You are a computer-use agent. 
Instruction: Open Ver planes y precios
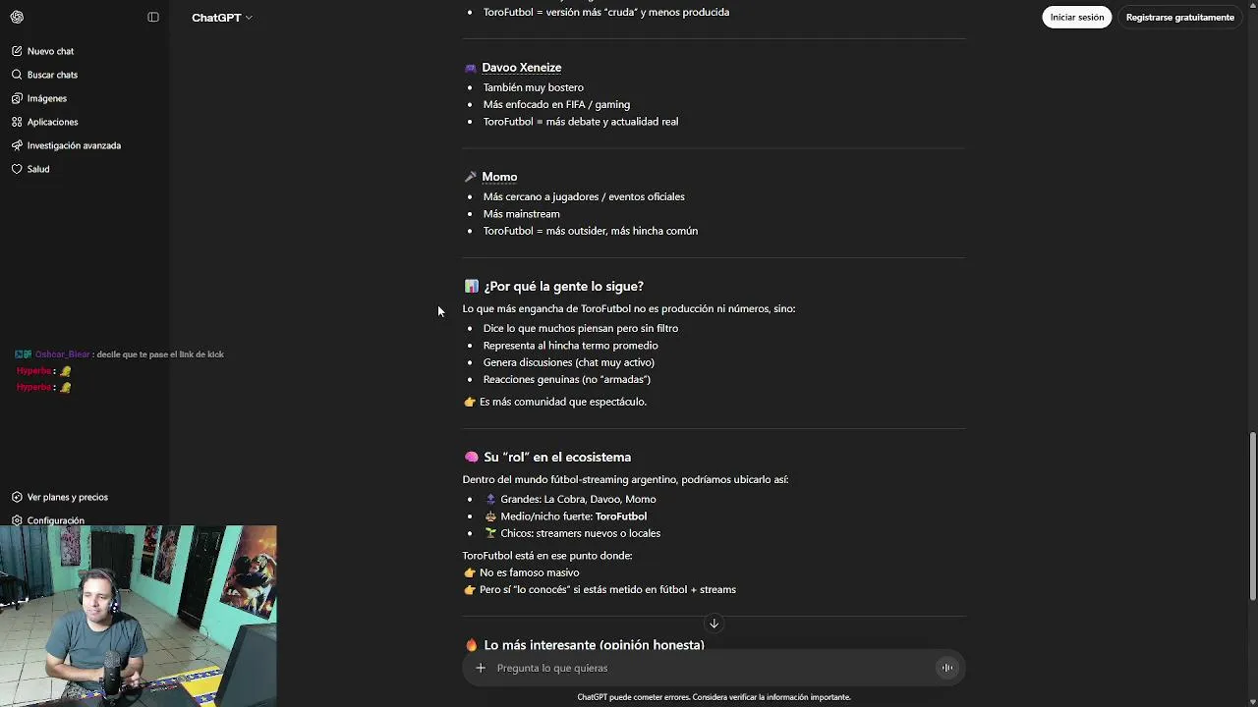(67, 497)
